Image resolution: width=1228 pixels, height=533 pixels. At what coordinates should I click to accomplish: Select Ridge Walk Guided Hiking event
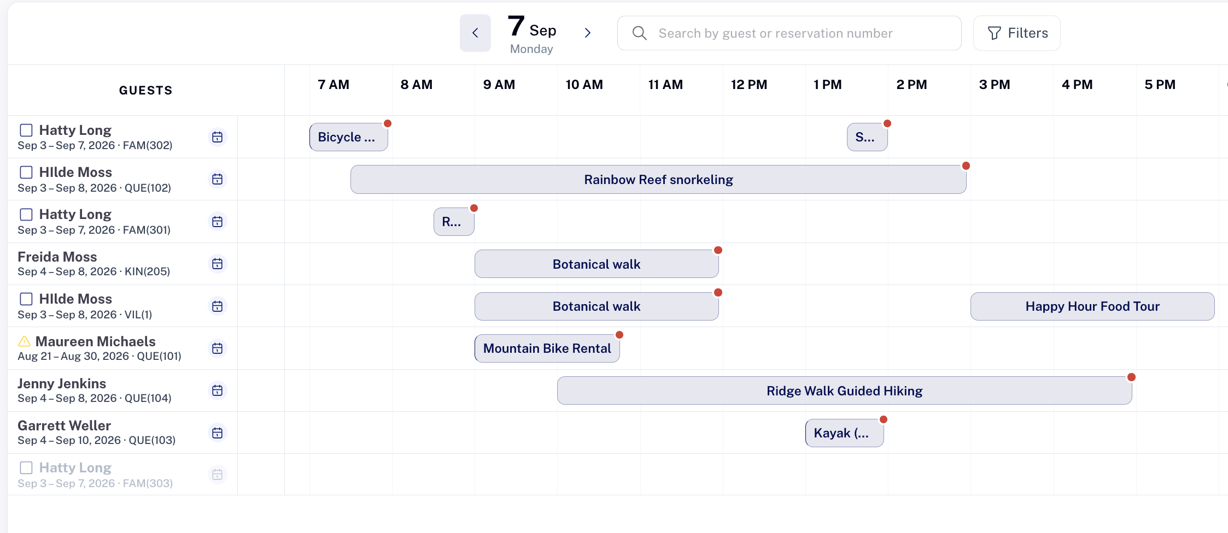[x=844, y=391]
